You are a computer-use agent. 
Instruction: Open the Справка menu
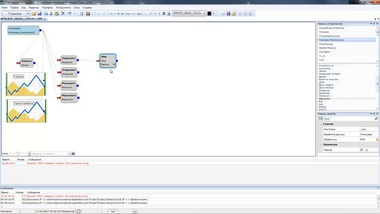point(87,8)
